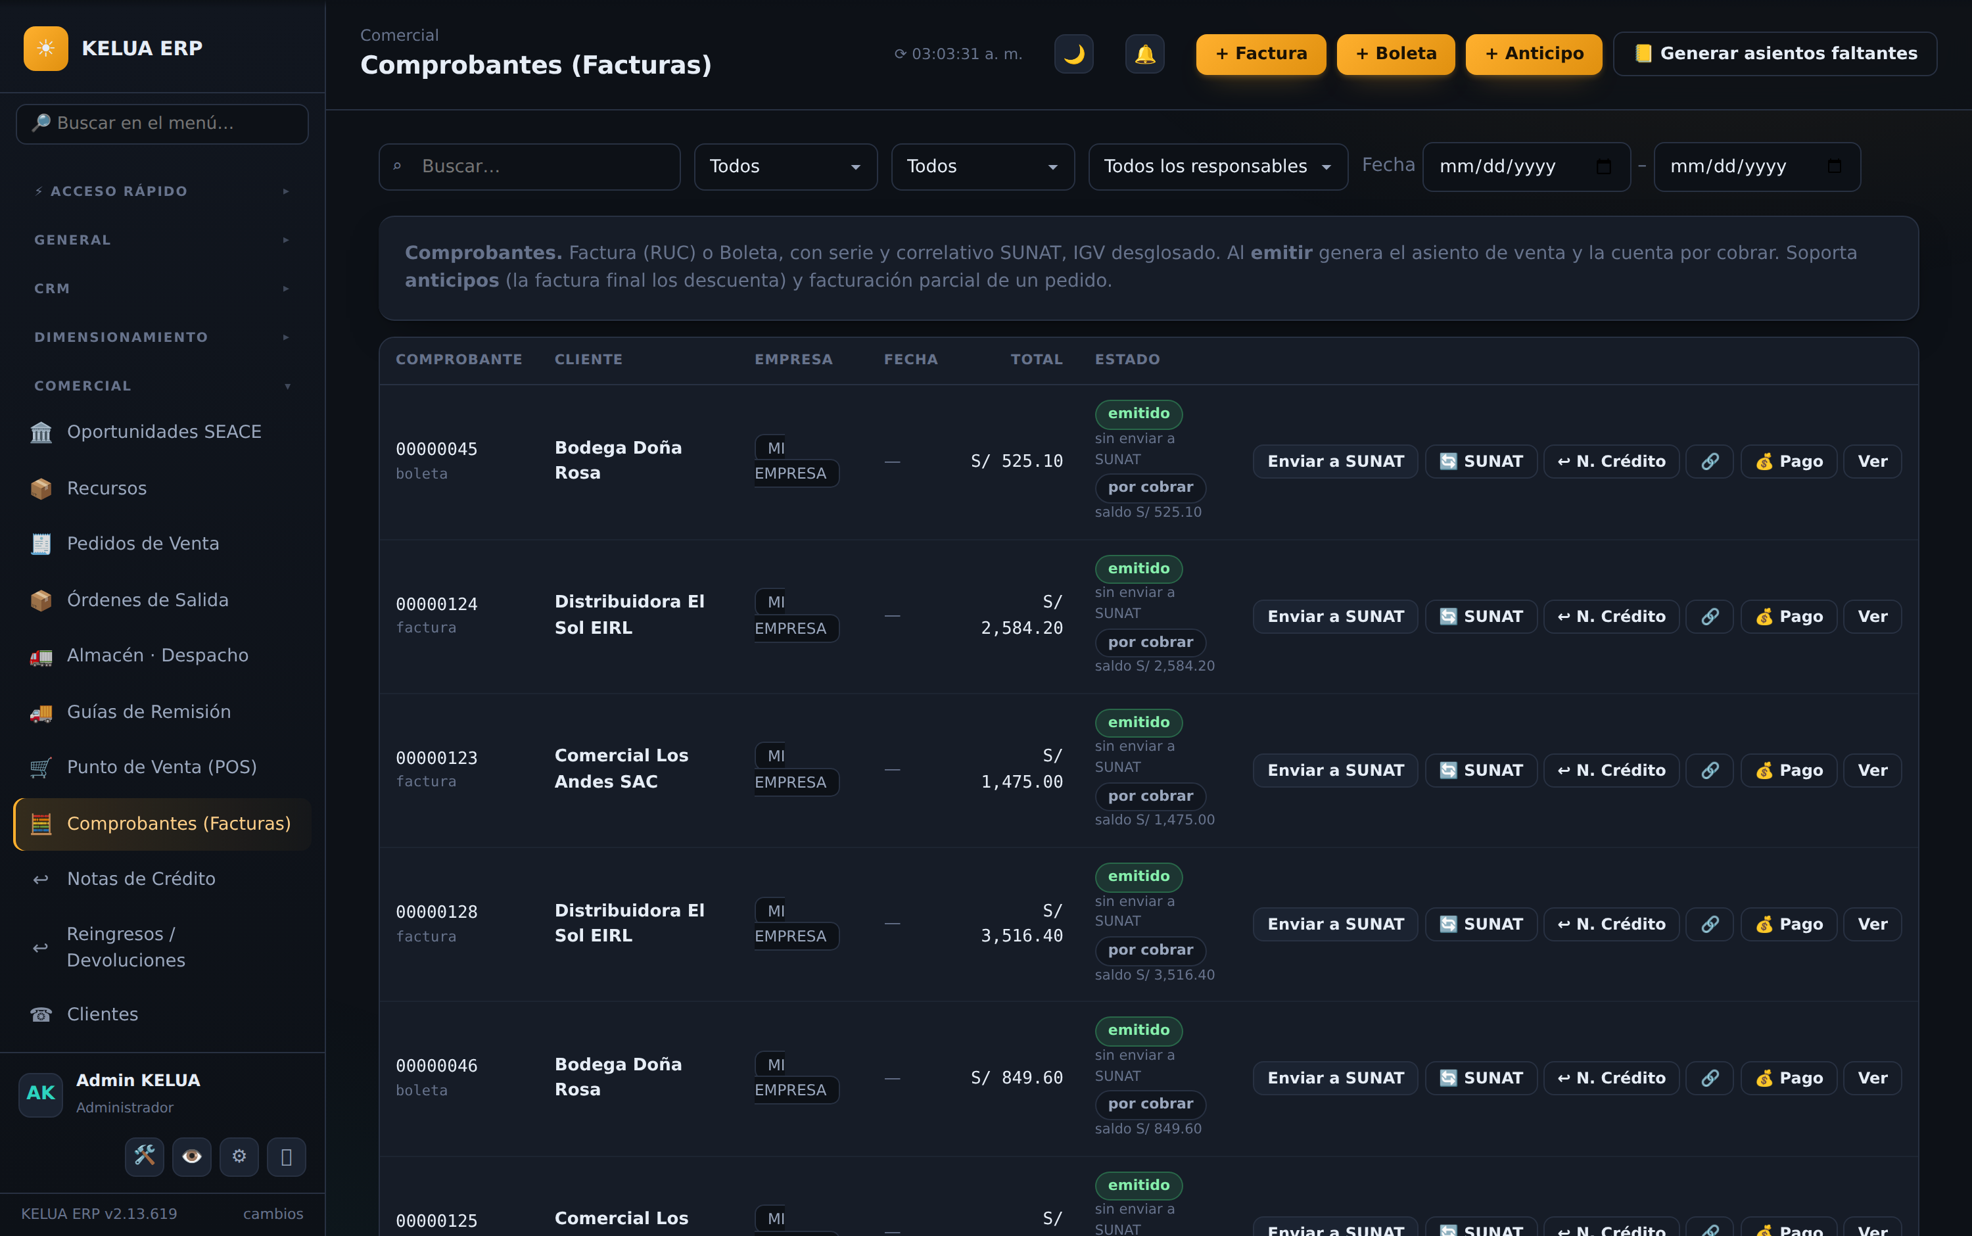Open the tools icon in the sidebar footer
Screen dimensions: 1972x1236
[x=145, y=1156]
